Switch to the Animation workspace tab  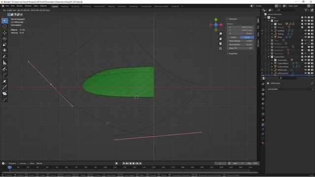point(122,6)
